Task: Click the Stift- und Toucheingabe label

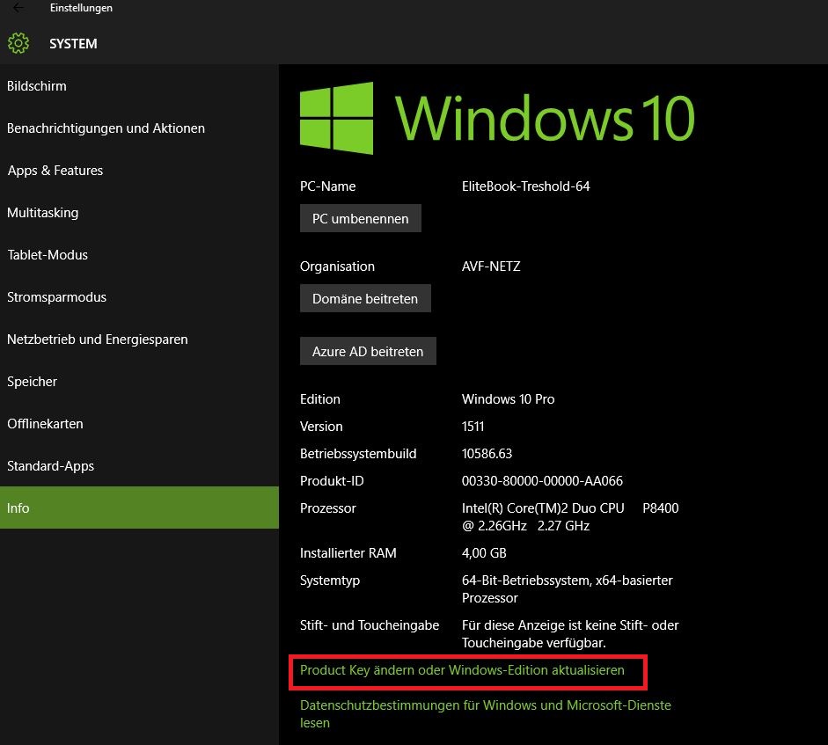Action: pos(369,625)
